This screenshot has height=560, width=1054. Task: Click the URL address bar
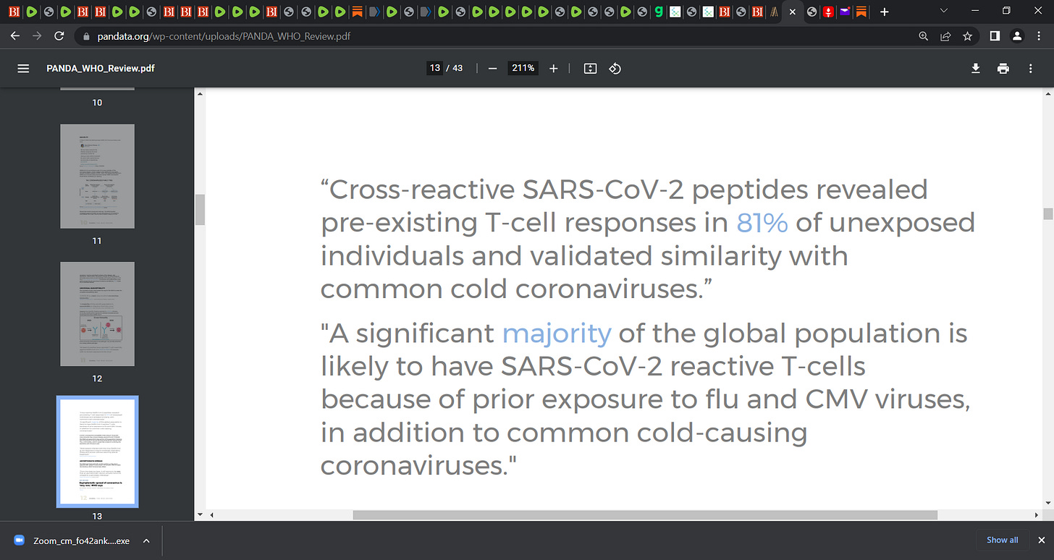click(499, 35)
